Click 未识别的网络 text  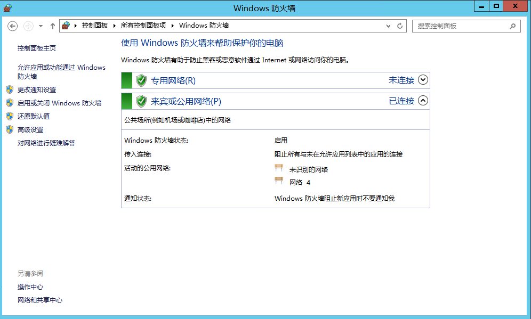coord(309,169)
